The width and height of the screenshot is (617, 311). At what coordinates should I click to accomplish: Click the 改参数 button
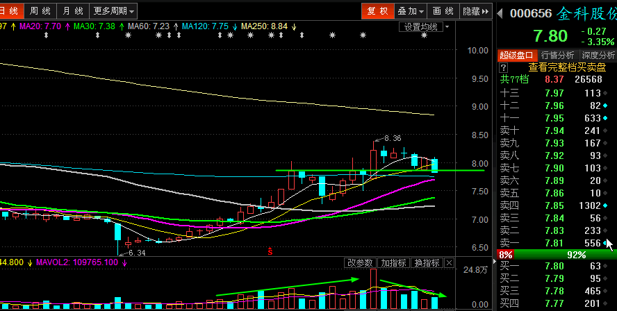360,262
